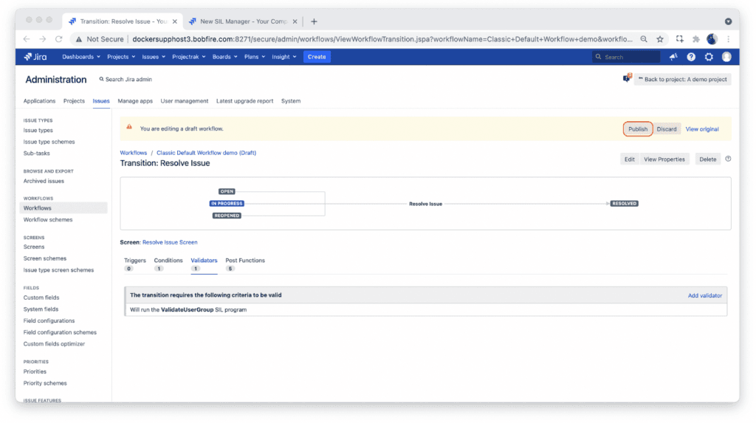Image resolution: width=756 pixels, height=423 pixels.
Task: Expand the Projectrak dropdown menu
Action: tap(188, 57)
